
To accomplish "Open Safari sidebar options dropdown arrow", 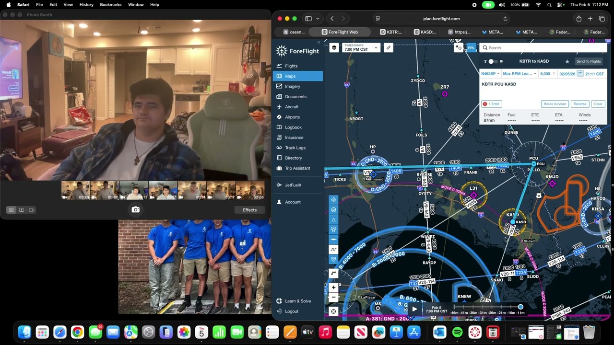I will 318,19.
